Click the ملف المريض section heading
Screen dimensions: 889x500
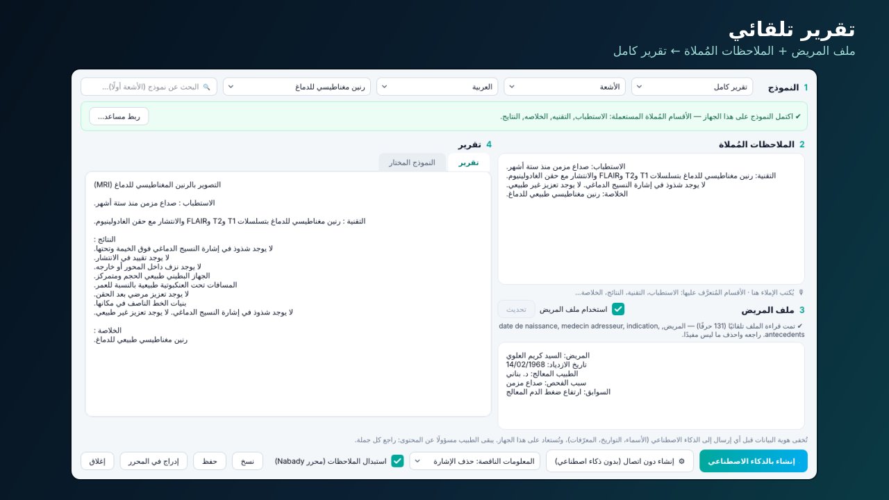point(767,310)
